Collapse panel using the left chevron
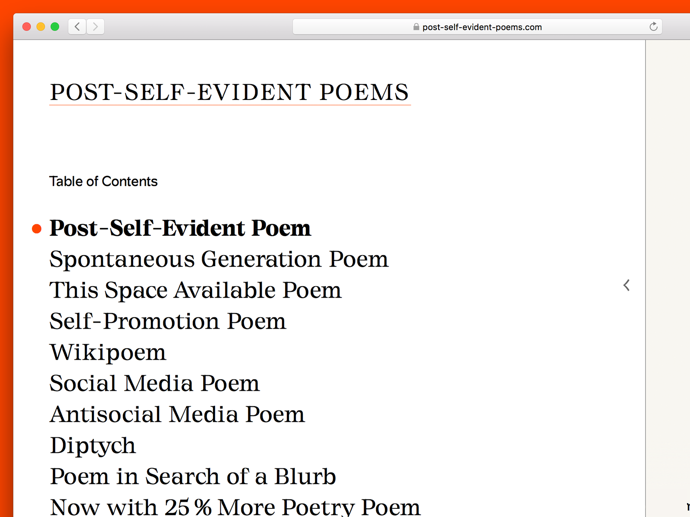 [x=626, y=285]
